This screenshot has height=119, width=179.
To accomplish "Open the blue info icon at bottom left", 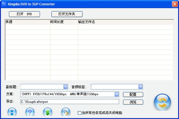I will [x=12, y=112].
